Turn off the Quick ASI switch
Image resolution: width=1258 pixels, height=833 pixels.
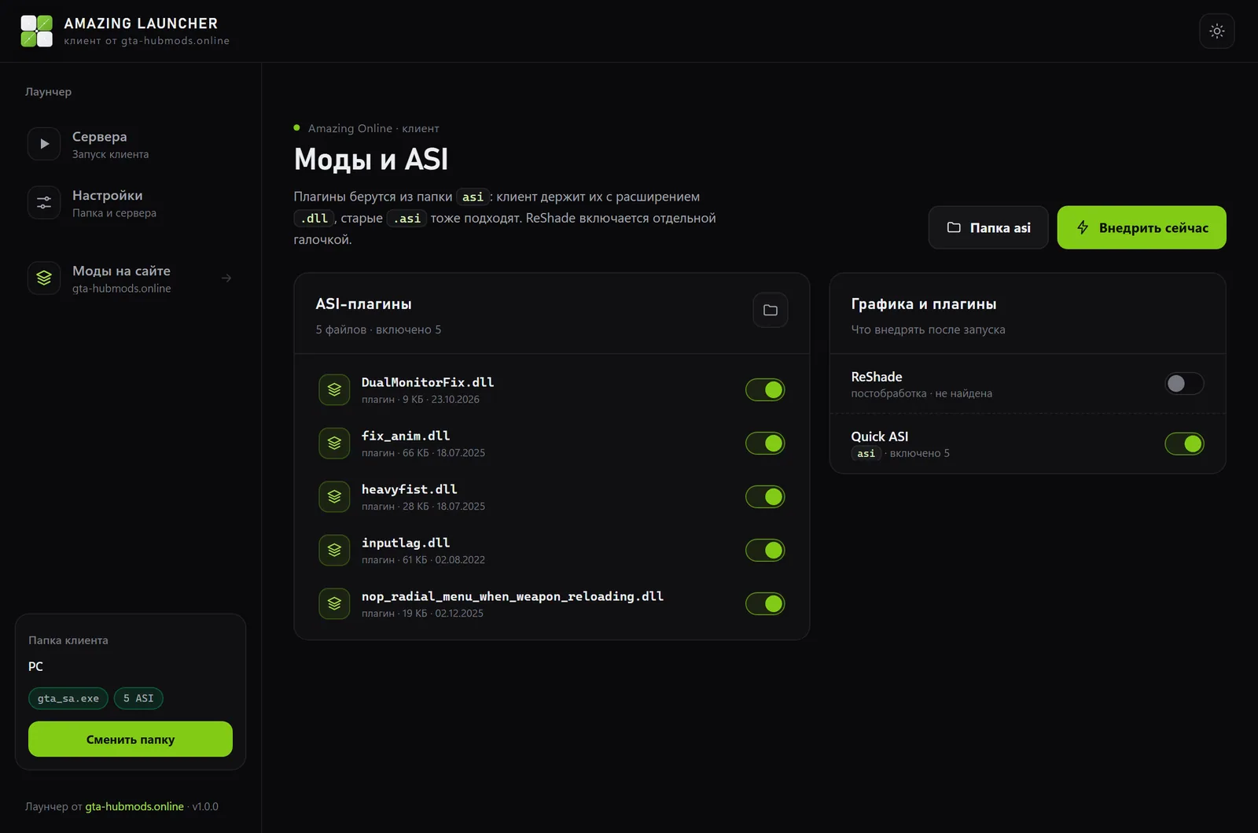(x=1184, y=444)
